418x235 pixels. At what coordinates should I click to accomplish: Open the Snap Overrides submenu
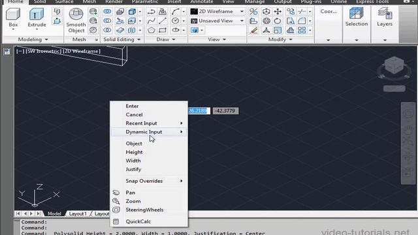point(149,181)
